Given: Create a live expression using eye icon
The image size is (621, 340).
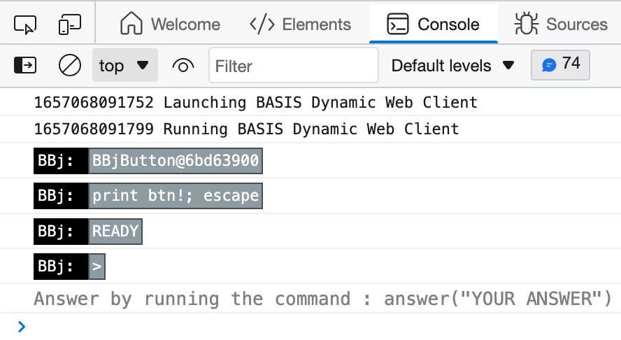Looking at the screenshot, I should pyautogui.click(x=183, y=66).
